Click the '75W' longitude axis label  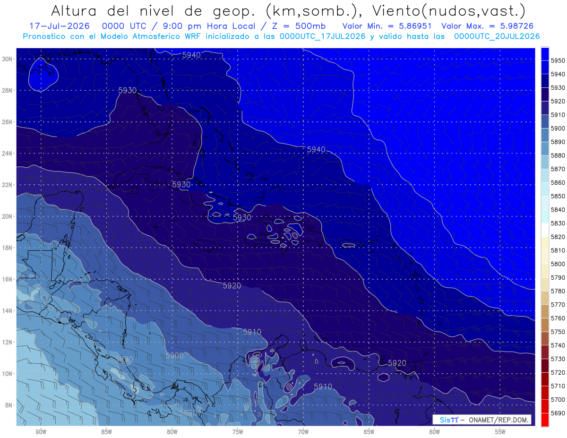coord(238,432)
